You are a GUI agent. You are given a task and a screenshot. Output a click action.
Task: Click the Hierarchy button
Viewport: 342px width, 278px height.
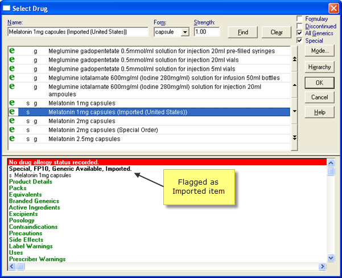tap(320, 67)
